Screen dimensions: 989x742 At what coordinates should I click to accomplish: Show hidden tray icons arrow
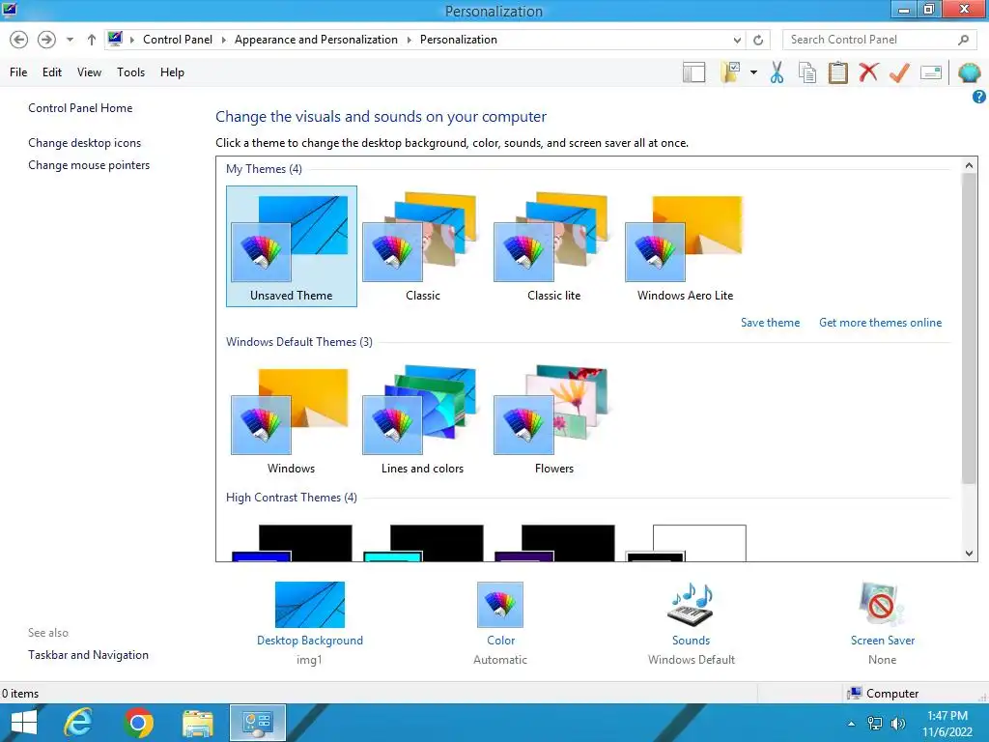coord(851,724)
